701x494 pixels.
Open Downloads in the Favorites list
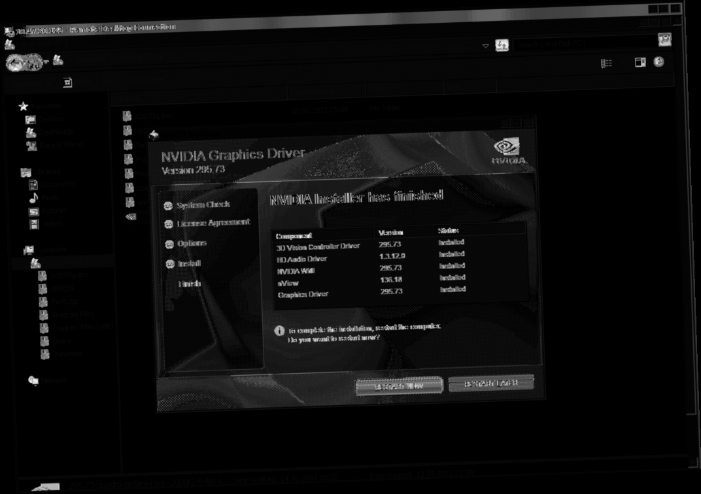[x=49, y=132]
